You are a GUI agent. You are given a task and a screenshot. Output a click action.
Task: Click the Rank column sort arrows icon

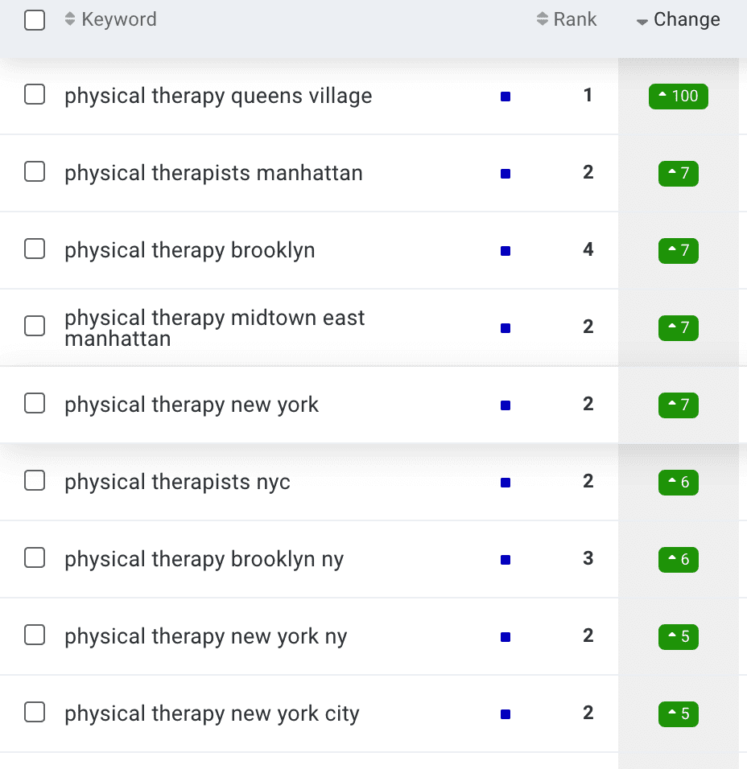543,19
